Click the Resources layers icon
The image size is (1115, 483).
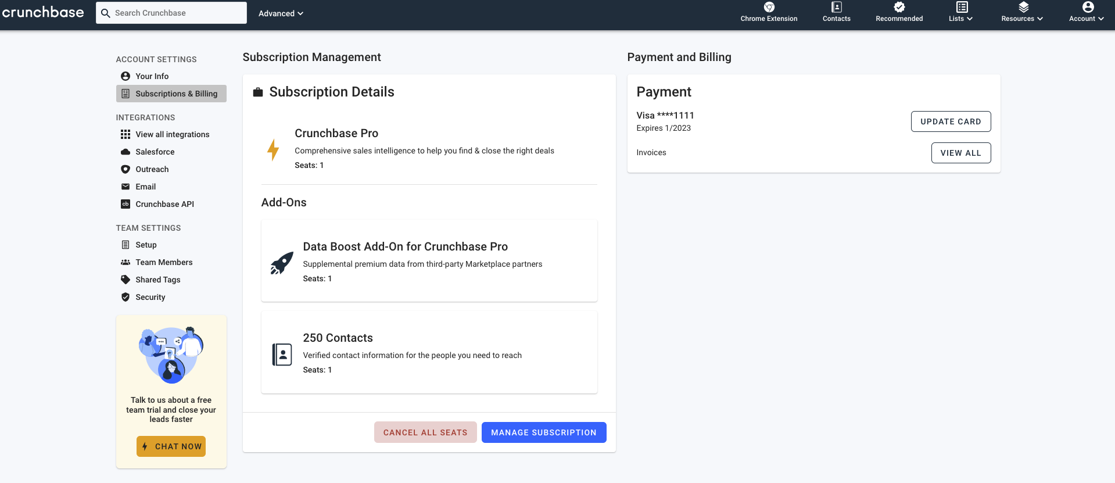[1023, 7]
